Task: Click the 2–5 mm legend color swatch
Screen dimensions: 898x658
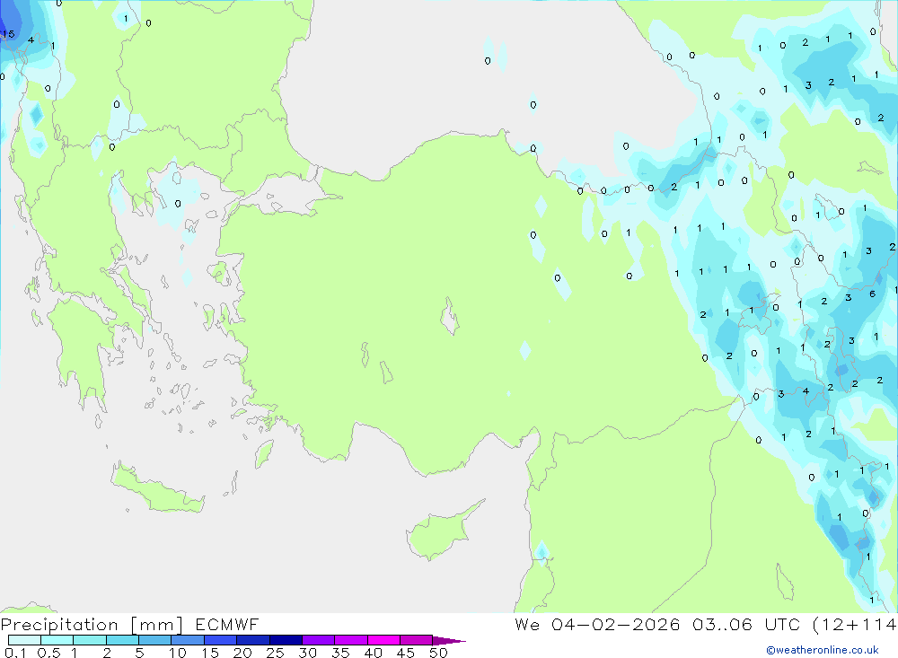Action: 122,640
